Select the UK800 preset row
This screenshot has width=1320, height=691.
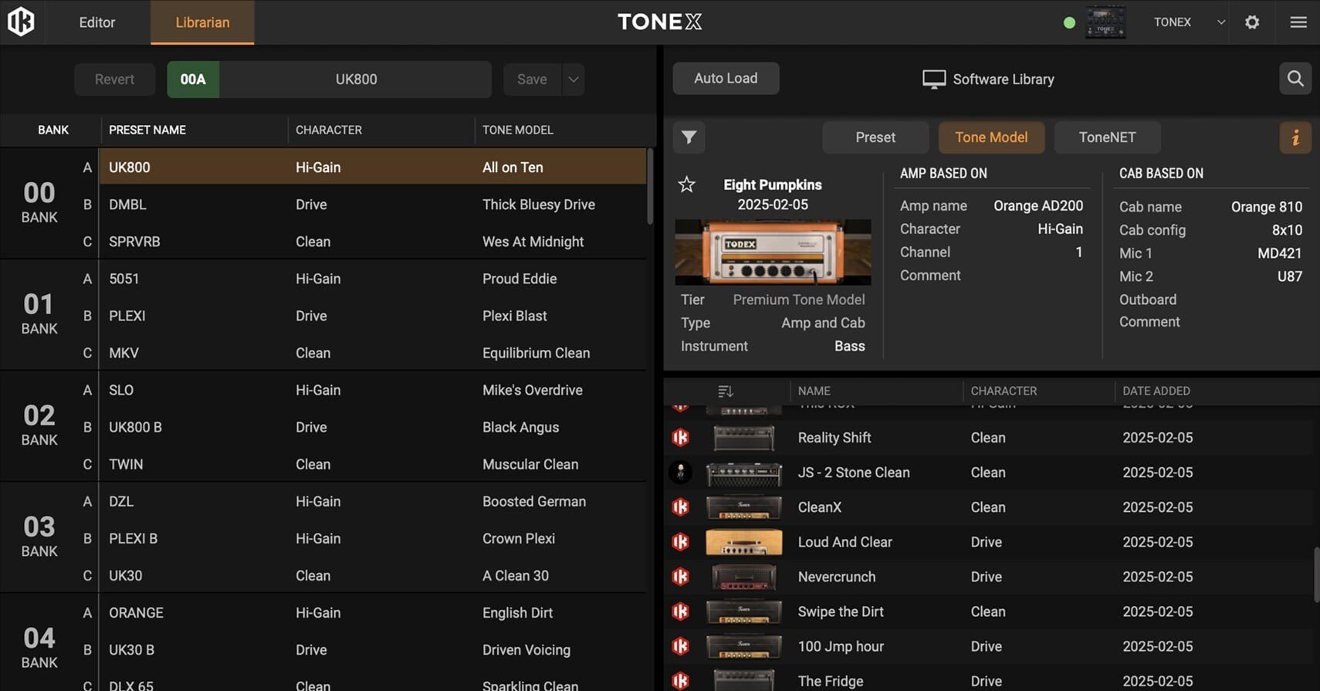tap(373, 167)
